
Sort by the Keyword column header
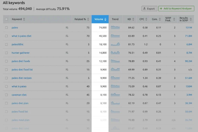coord(18,19)
